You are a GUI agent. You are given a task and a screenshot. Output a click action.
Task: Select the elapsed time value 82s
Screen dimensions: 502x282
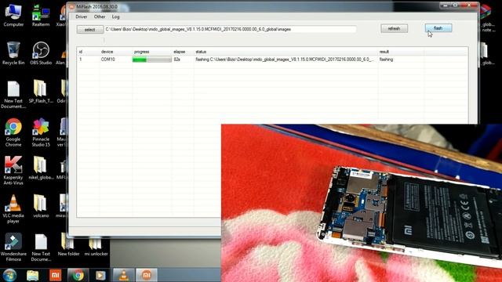click(176, 60)
